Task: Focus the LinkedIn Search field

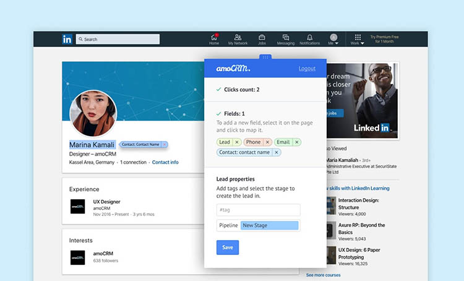Action: click(118, 39)
